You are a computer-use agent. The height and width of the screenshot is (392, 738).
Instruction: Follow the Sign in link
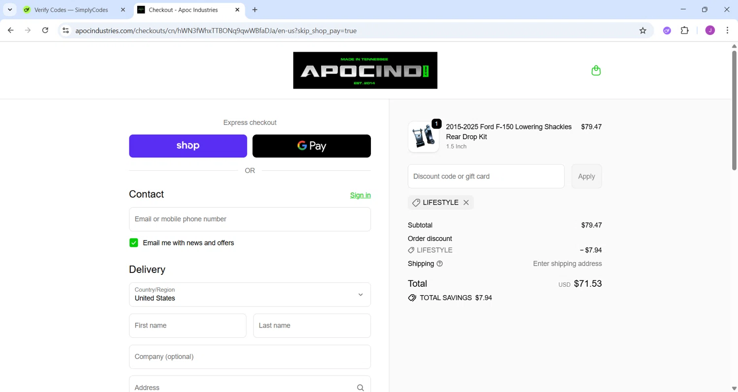tap(361, 195)
